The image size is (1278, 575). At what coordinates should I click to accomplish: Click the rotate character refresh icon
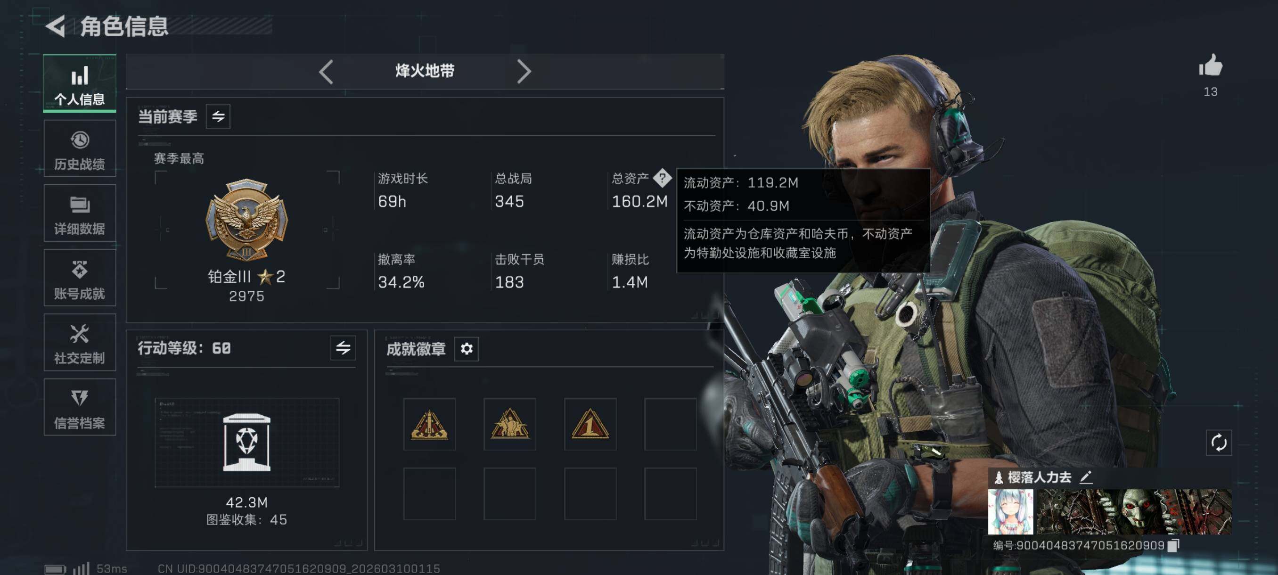(x=1219, y=443)
